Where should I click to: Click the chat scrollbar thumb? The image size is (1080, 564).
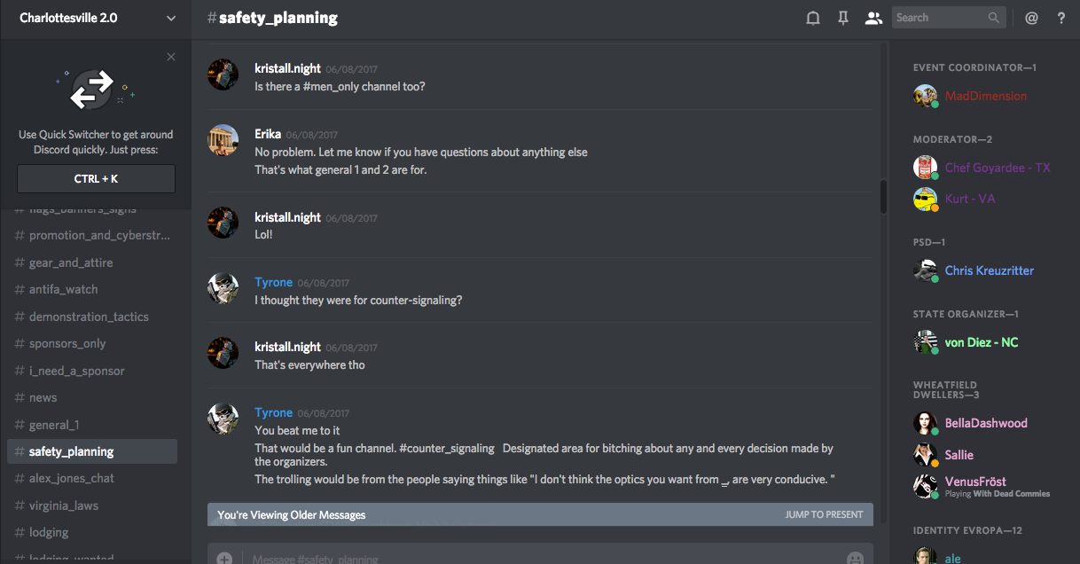pyautogui.click(x=883, y=197)
